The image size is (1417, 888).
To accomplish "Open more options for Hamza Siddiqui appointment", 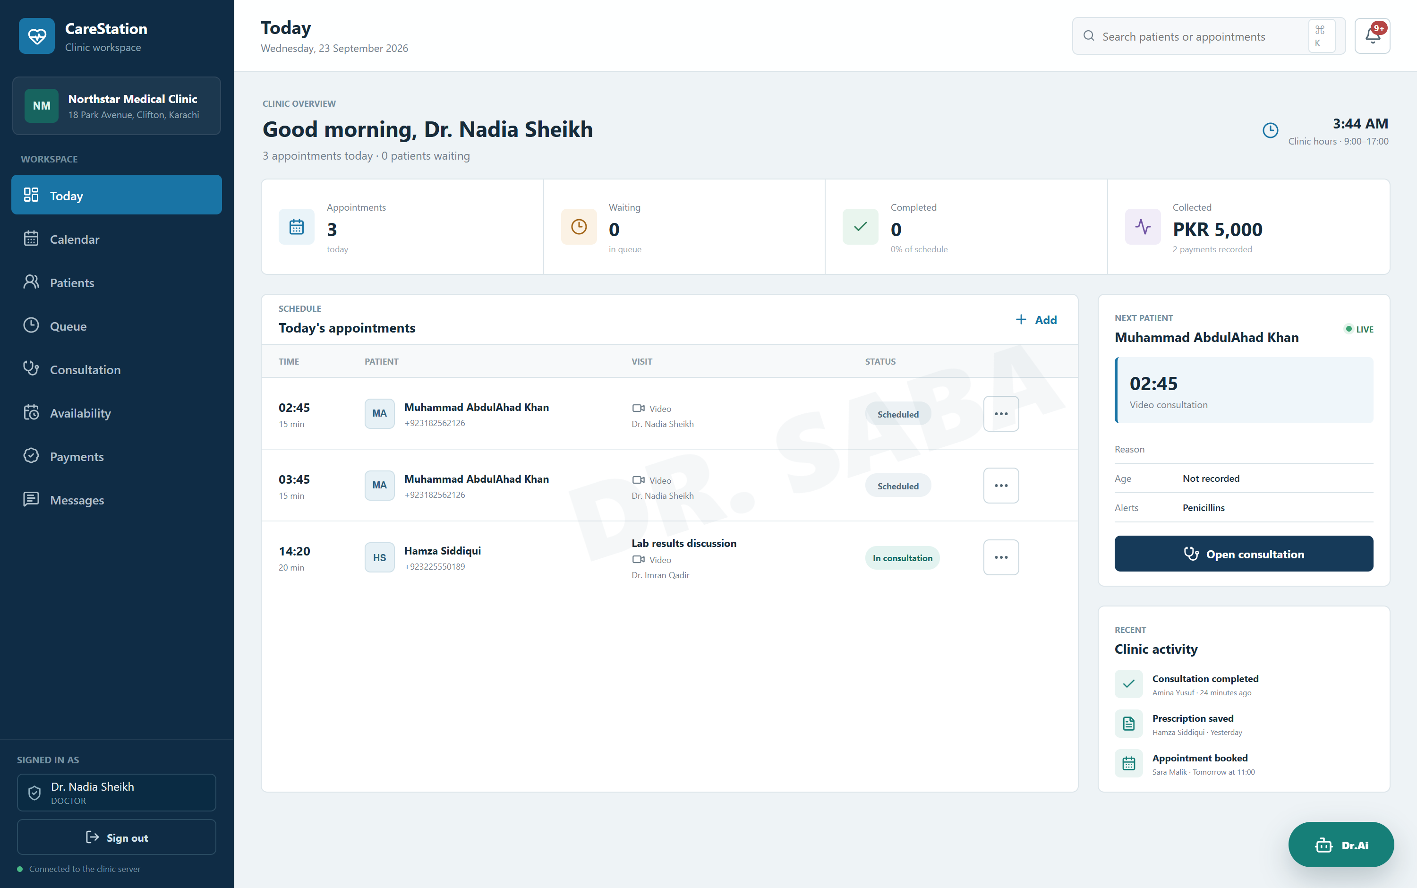I will [1001, 557].
